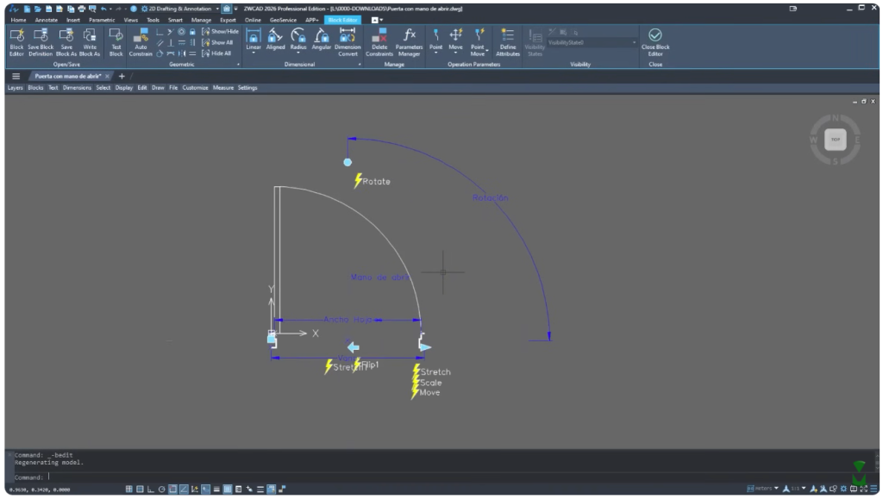The width and height of the screenshot is (883, 499).
Task: Run Test Block
Action: (116, 42)
